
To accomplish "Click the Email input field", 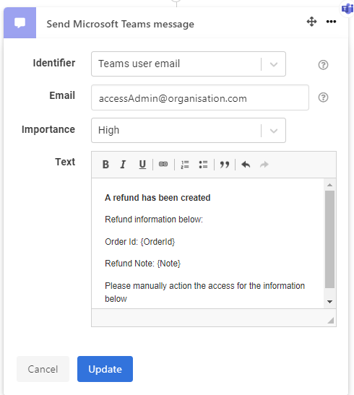I will click(x=200, y=97).
